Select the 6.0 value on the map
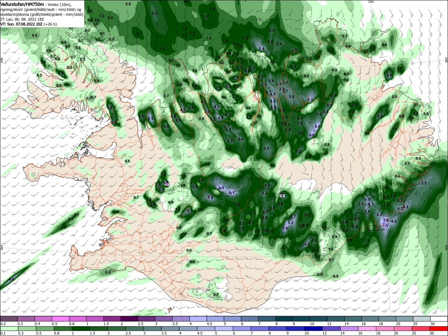 pyautogui.click(x=317, y=126)
